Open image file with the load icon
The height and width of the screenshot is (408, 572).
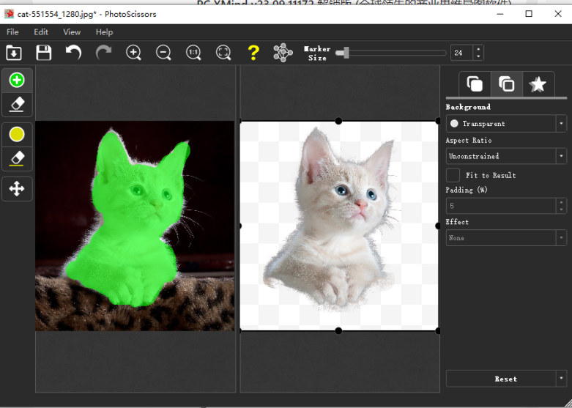click(14, 53)
